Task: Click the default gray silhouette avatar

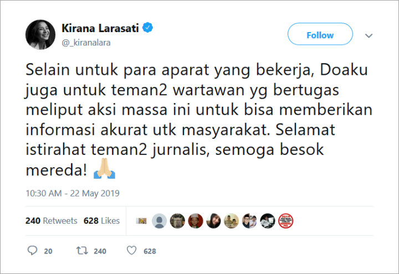Action: point(159,221)
